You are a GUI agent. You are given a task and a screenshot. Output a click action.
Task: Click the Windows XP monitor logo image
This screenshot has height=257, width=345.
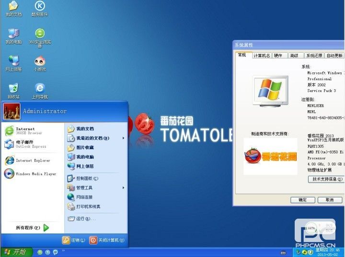270,91
